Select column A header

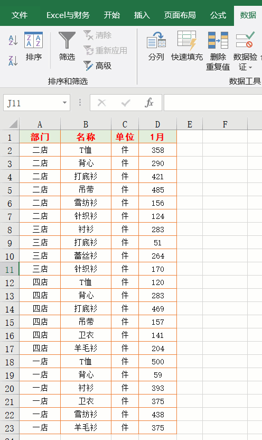40,124
